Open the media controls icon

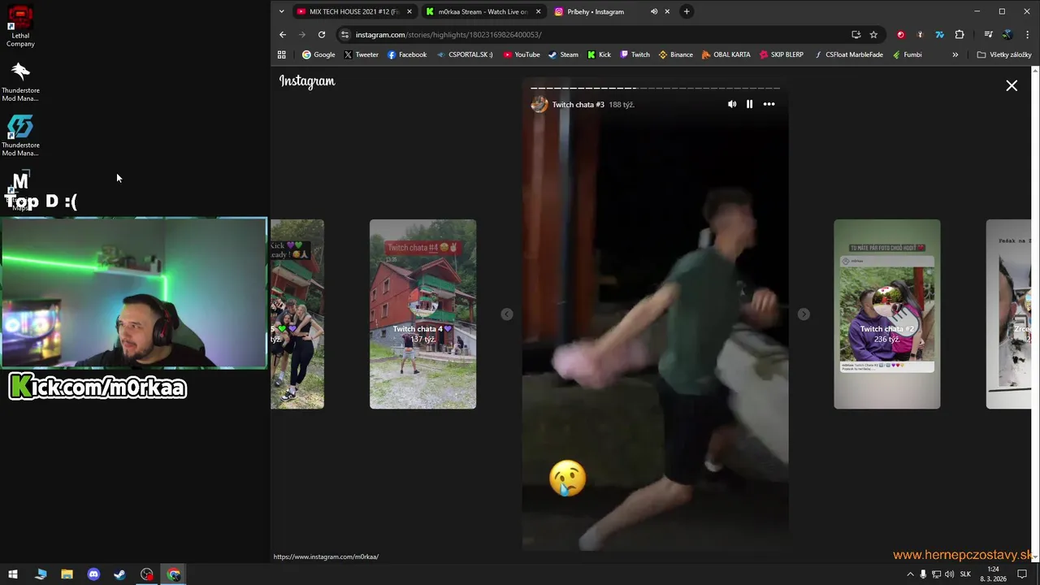988,34
